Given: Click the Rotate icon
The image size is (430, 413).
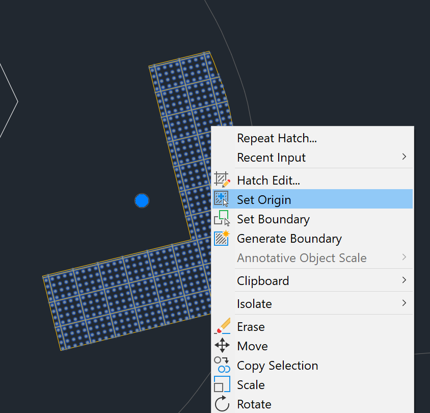Looking at the screenshot, I should tap(222, 404).
